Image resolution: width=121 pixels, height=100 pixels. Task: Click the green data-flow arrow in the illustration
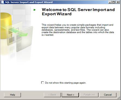(x=19, y=32)
